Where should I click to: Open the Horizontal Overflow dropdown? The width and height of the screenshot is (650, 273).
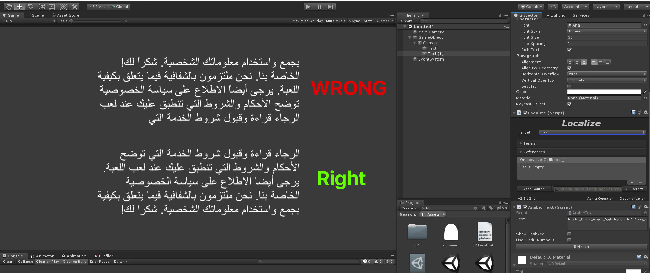tap(607, 74)
